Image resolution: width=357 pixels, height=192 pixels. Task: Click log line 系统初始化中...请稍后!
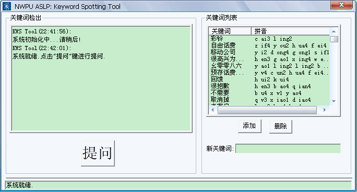pos(46,40)
